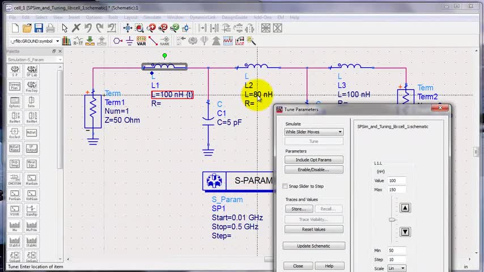Select the L1 inductor symbol
This screenshot has width=484, height=272.
[164, 66]
